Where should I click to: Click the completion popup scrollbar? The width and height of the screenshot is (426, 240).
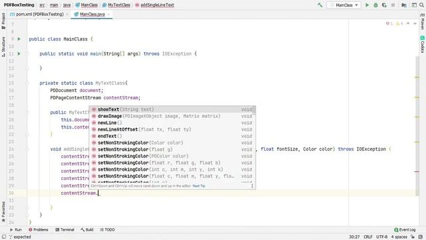click(x=254, y=110)
